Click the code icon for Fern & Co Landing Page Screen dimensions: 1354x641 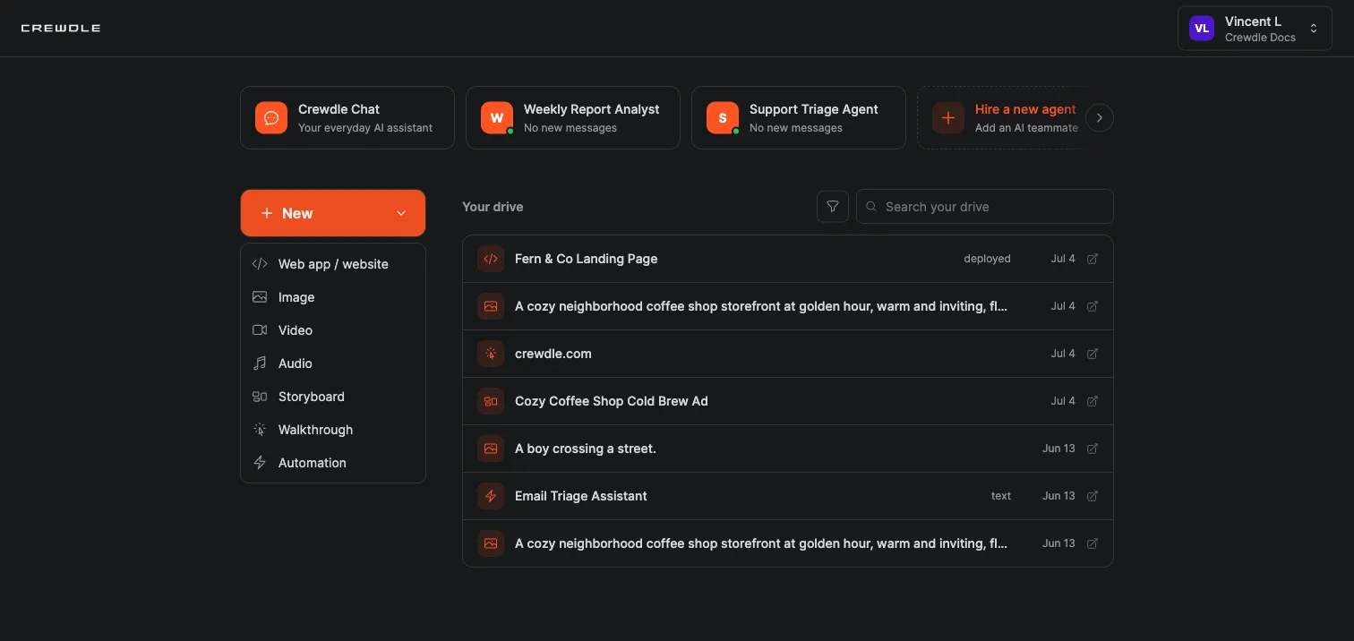tap(491, 259)
